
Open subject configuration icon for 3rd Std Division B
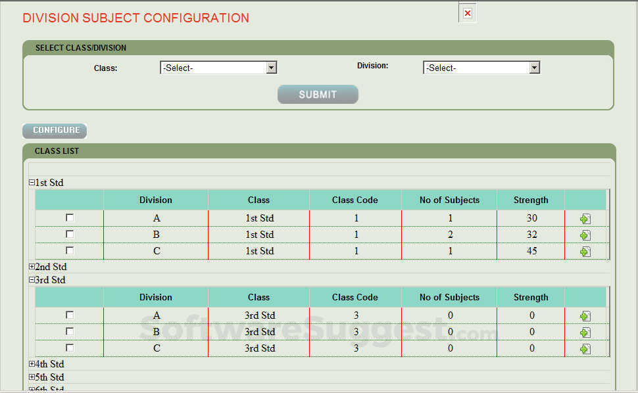pyautogui.click(x=586, y=332)
